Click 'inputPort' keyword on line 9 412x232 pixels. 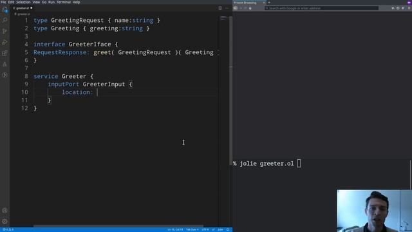63,84
